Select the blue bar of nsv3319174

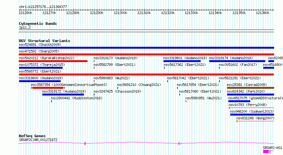click(237, 61)
